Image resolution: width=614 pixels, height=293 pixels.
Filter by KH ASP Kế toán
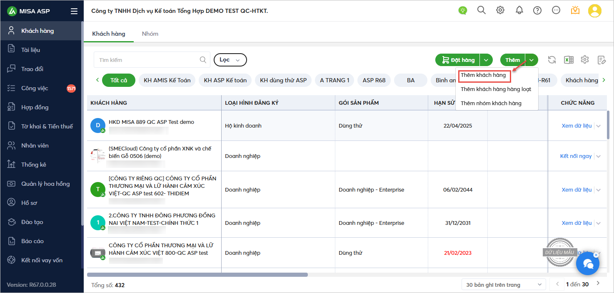225,80
